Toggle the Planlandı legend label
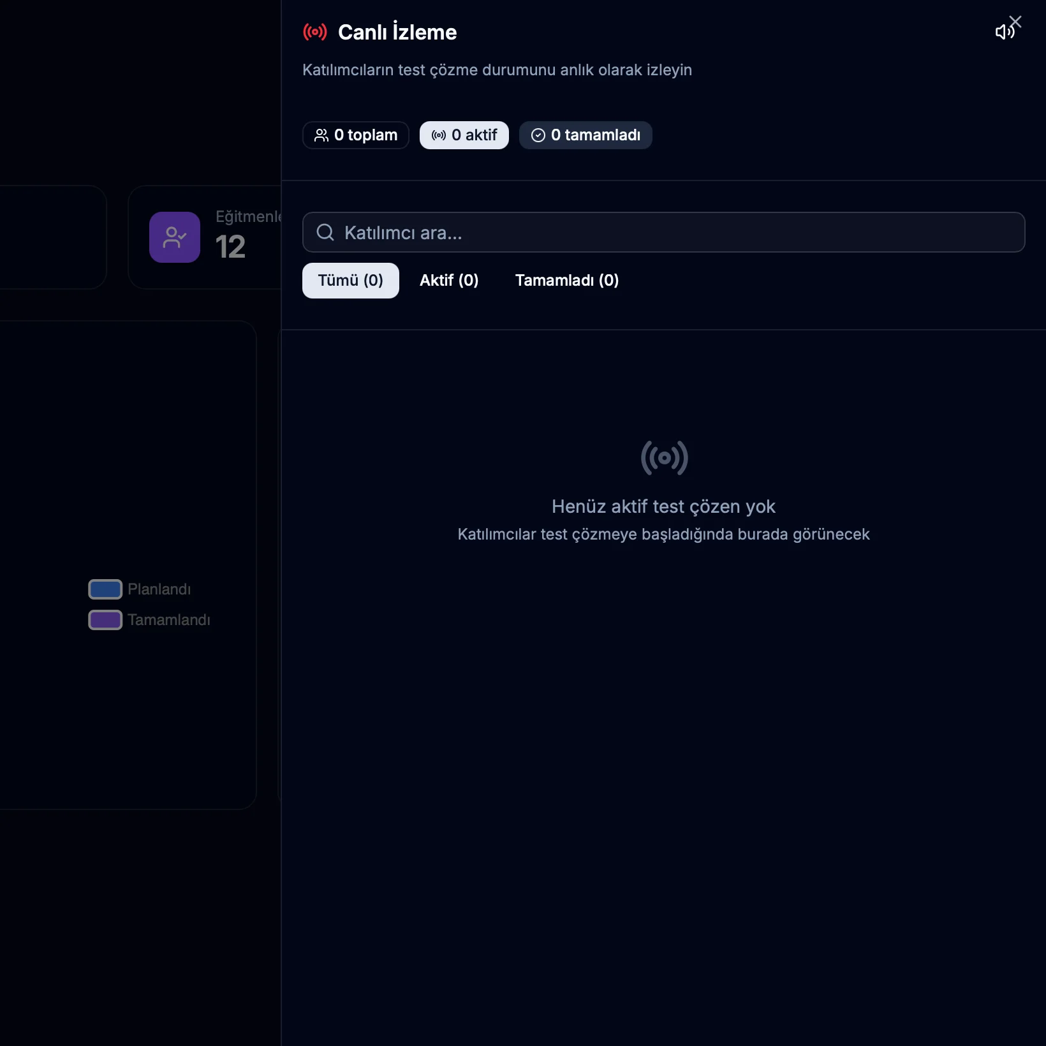Screen dimensions: 1046x1046 (159, 589)
